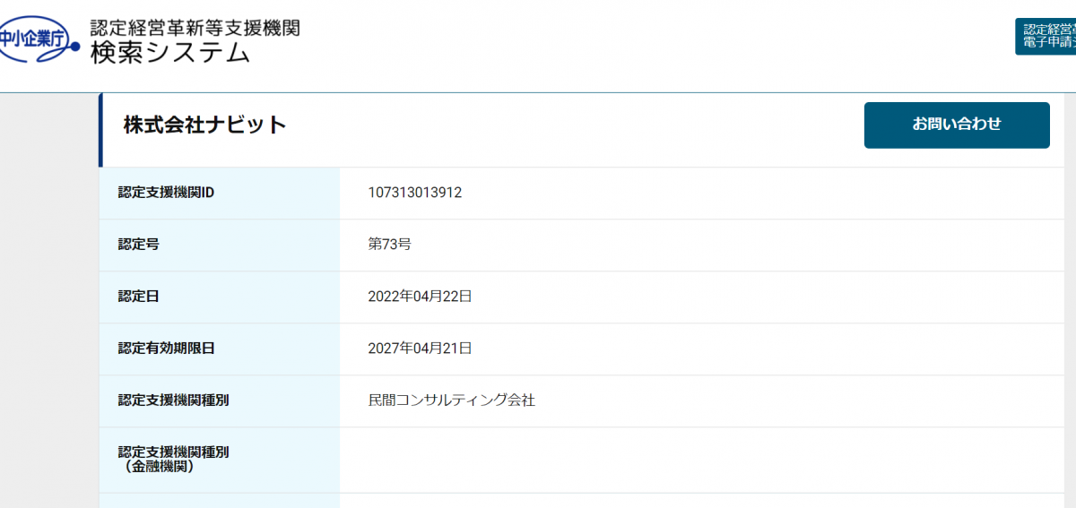The height and width of the screenshot is (508, 1076).
Task: Click the ID number 107313013912
Action: click(x=414, y=193)
